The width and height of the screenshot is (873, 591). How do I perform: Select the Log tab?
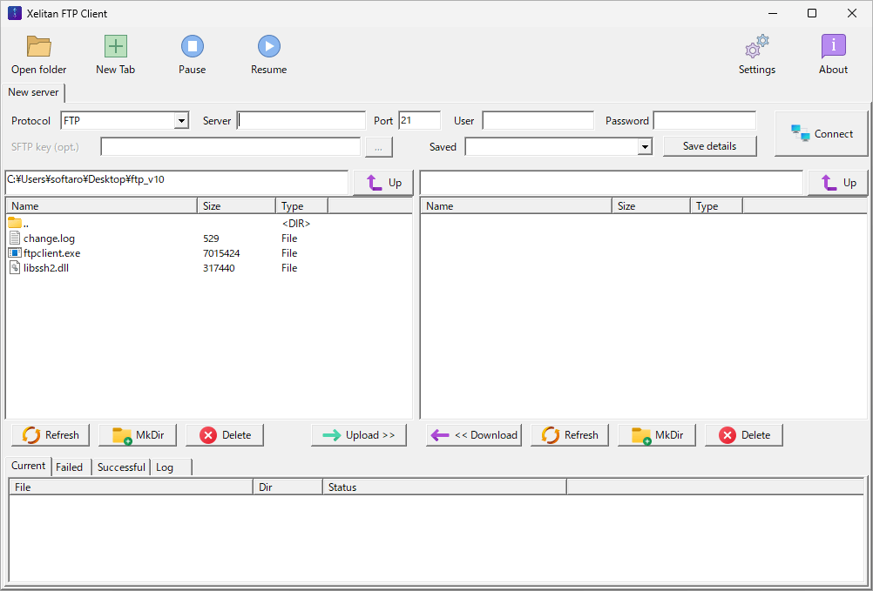172,467
